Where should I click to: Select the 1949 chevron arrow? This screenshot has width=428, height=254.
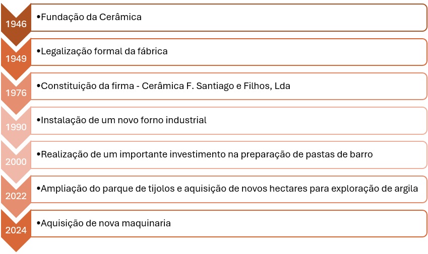[x=16, y=58]
